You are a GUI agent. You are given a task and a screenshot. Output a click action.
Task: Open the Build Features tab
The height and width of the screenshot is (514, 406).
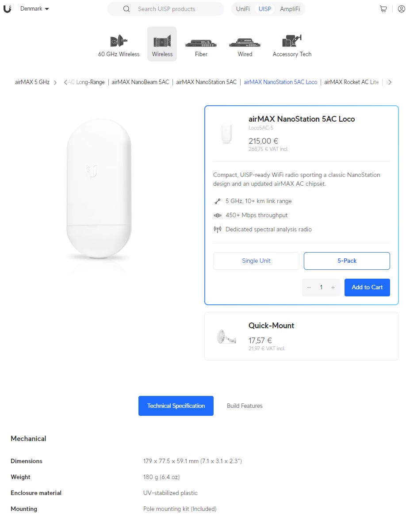click(x=245, y=406)
